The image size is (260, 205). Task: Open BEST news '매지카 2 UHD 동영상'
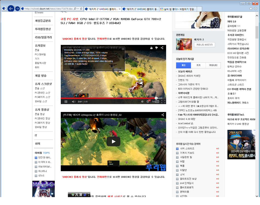pyautogui.click(x=238, y=124)
